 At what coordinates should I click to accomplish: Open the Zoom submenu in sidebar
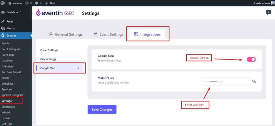click(x=5, y=78)
